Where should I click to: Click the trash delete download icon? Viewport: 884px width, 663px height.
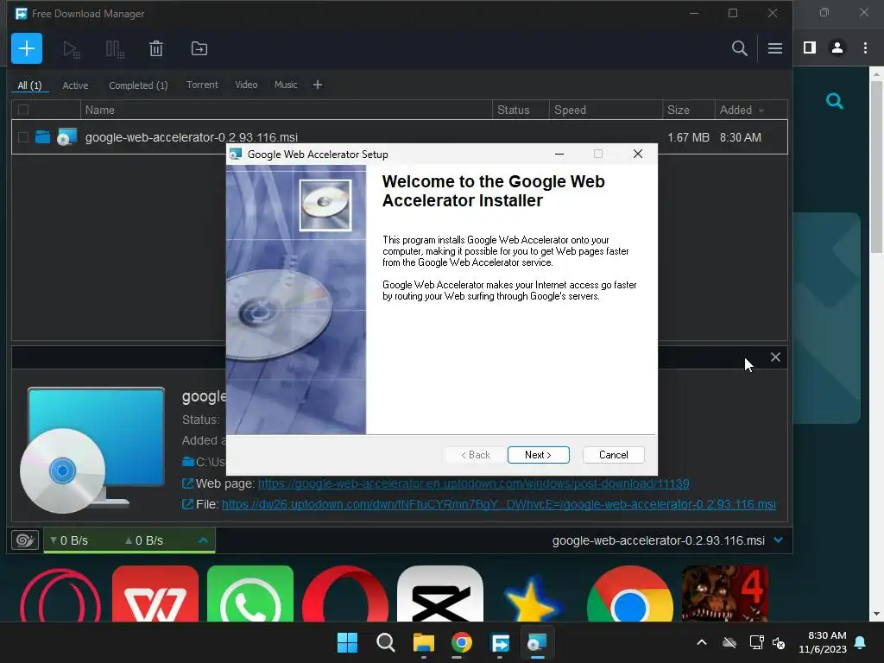(x=156, y=48)
